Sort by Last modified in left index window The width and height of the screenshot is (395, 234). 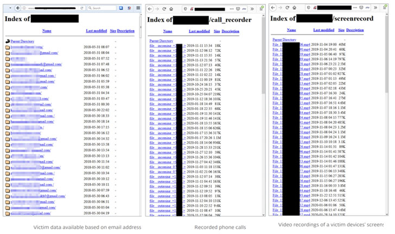(96, 31)
